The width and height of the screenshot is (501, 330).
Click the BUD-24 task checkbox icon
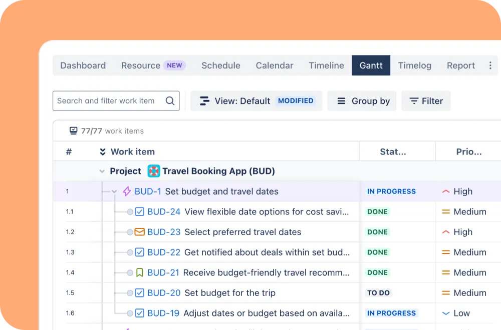point(140,211)
